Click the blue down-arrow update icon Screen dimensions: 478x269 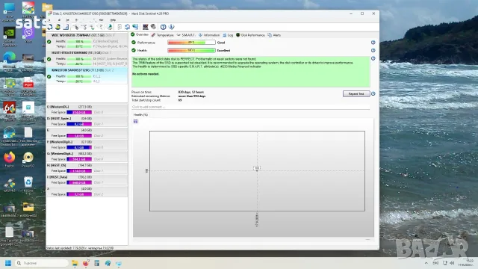(x=171, y=27)
